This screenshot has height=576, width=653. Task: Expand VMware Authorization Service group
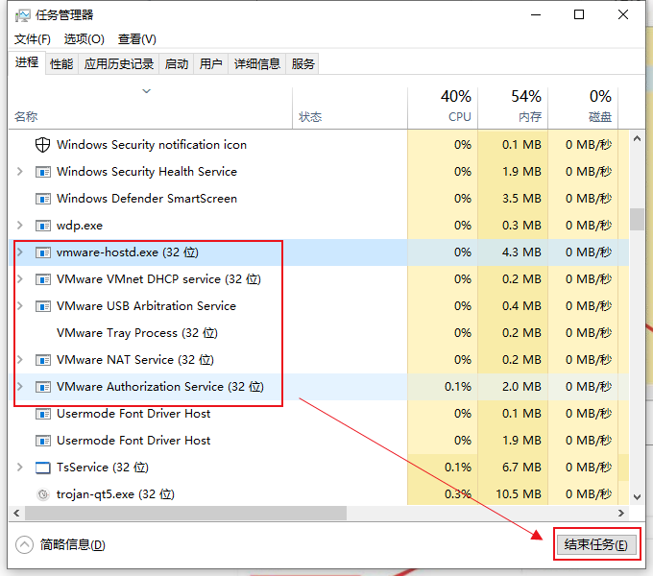tap(19, 387)
